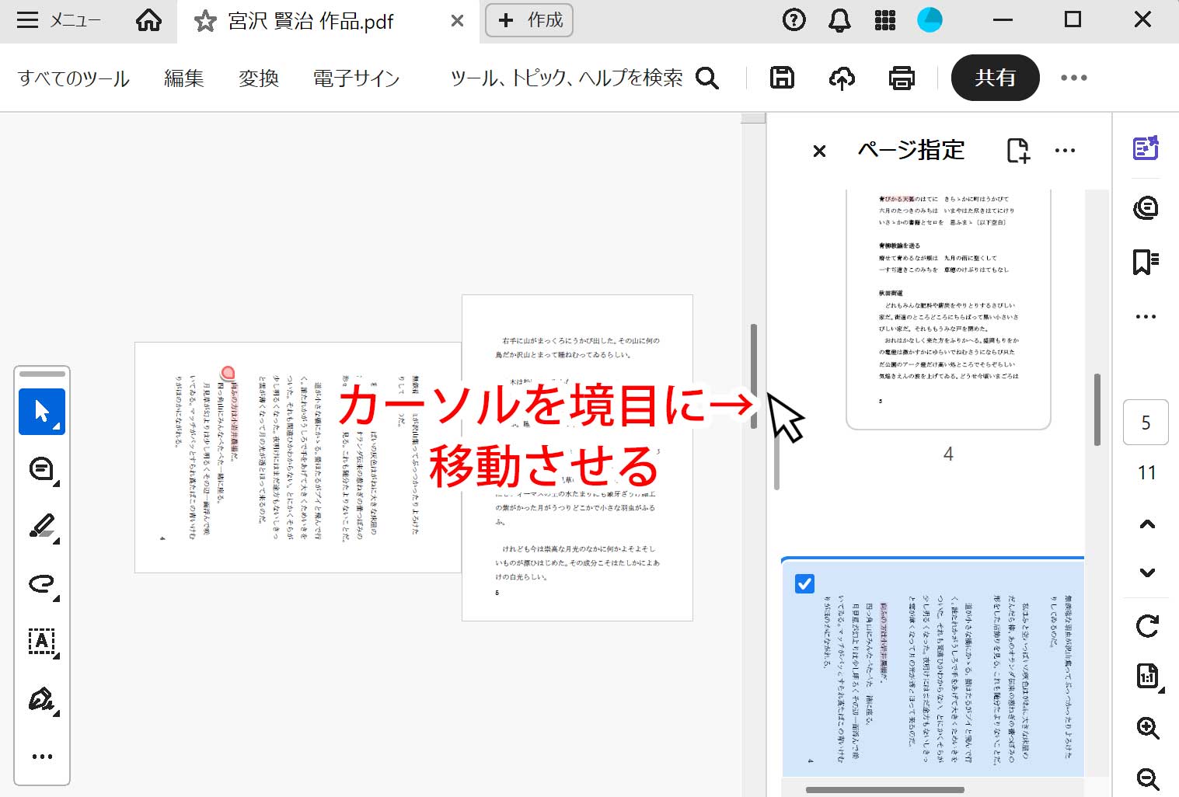This screenshot has height=797, width=1179.
Task: Select the signature pen tool
Action: point(42,699)
